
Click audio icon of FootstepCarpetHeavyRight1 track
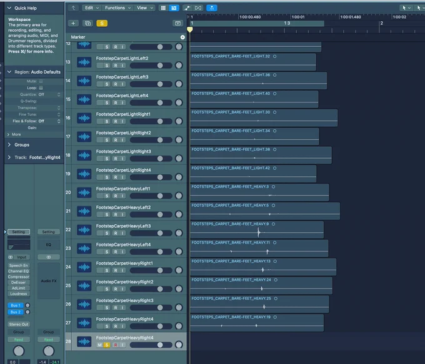pos(84,267)
